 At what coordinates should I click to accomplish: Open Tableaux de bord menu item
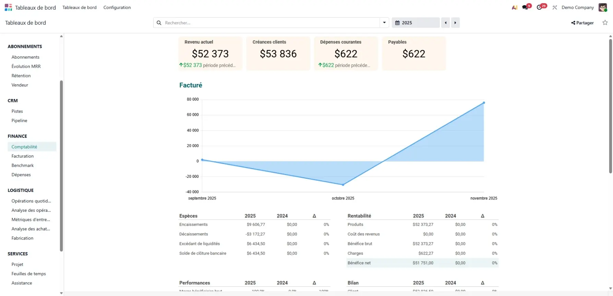click(79, 7)
